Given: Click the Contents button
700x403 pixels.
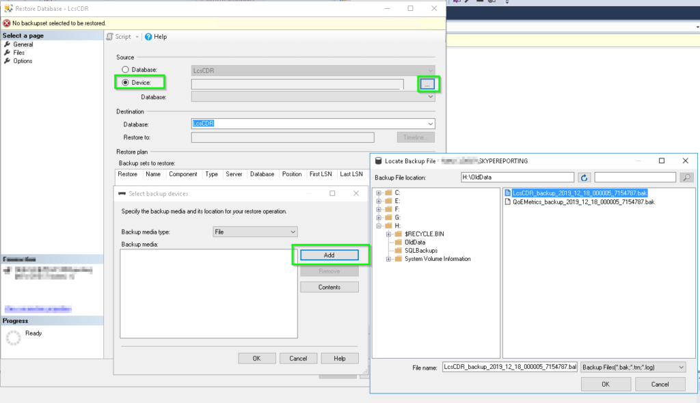Looking at the screenshot, I should pyautogui.click(x=329, y=287).
